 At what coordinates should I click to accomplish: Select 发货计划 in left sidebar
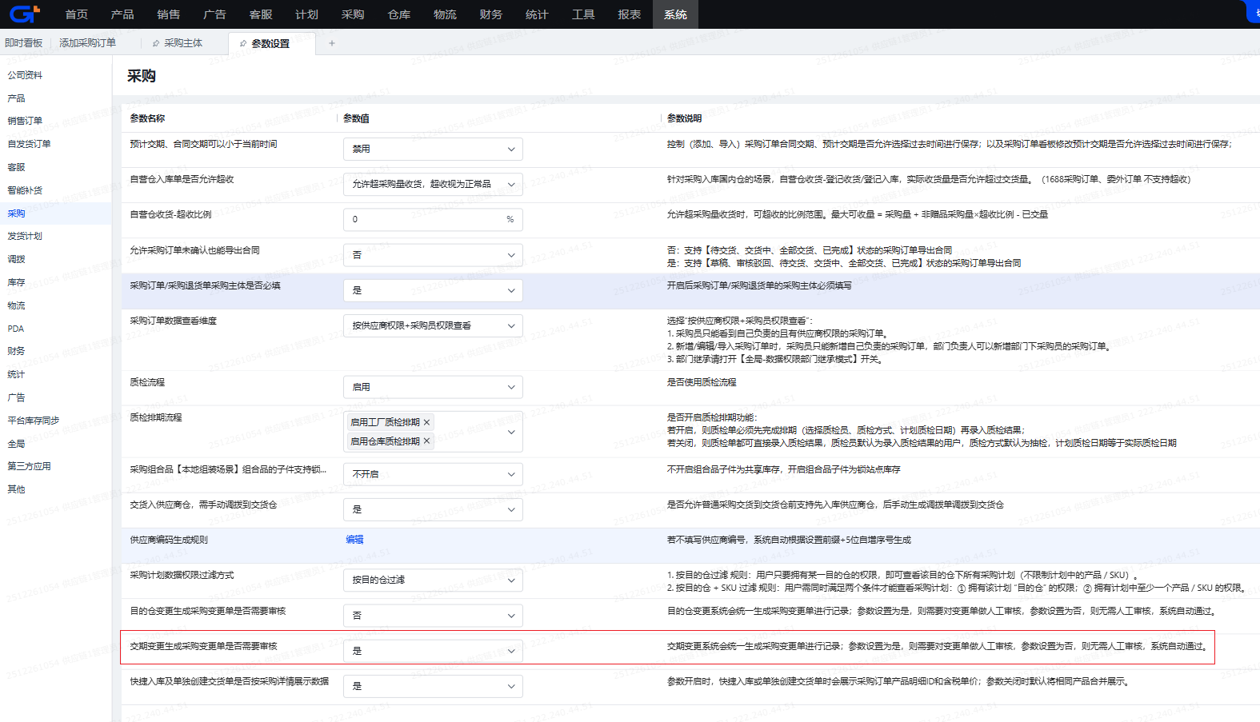point(25,236)
